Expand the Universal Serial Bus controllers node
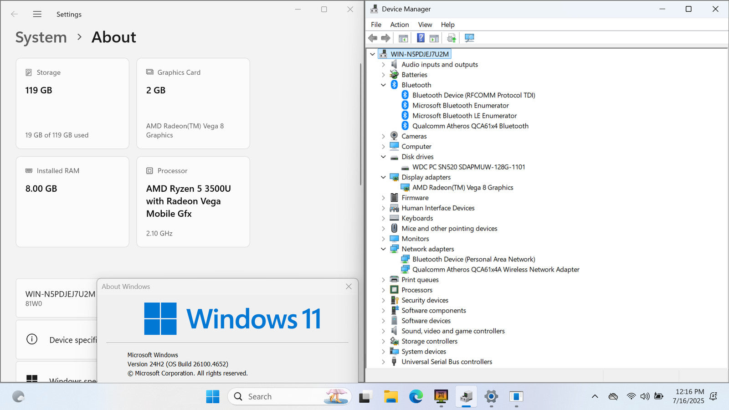Viewport: 729px width, 410px height. (383, 362)
